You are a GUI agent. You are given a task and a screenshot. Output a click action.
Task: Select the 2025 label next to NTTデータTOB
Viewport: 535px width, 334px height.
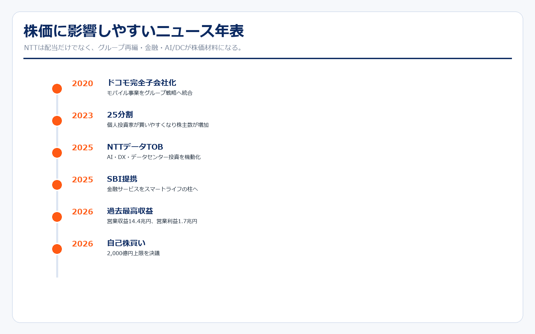(83, 148)
